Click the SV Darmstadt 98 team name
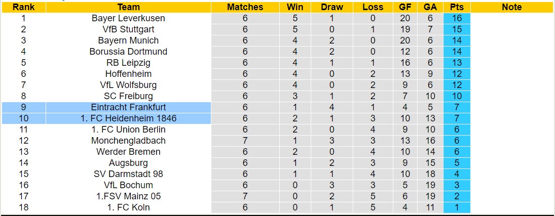 (x=128, y=174)
